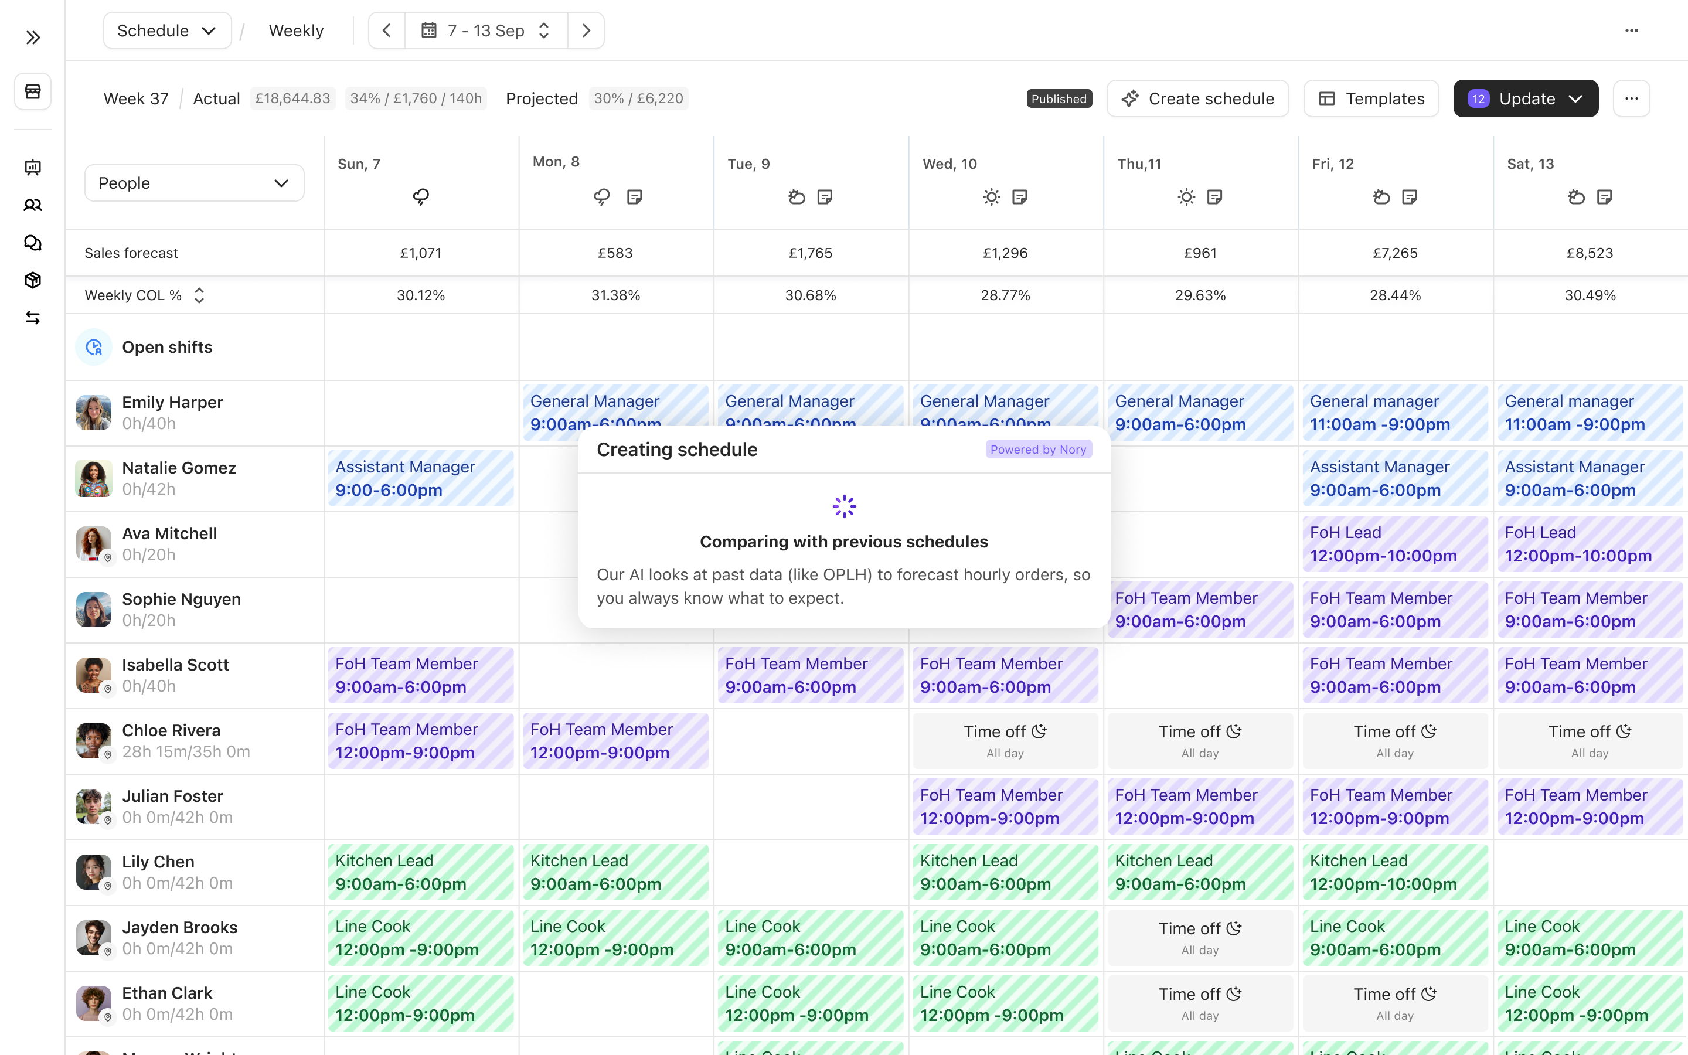Click the transfer arrows icon in the sidebar
This screenshot has width=1688, height=1055.
33,318
